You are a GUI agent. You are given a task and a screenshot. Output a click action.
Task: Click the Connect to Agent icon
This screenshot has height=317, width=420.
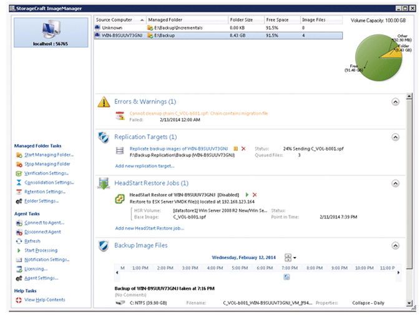tap(19, 223)
